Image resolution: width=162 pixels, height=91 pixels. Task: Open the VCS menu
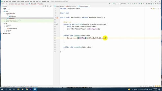[40, 1]
